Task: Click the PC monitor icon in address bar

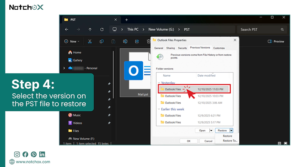Action: pyautogui.click(x=114, y=29)
